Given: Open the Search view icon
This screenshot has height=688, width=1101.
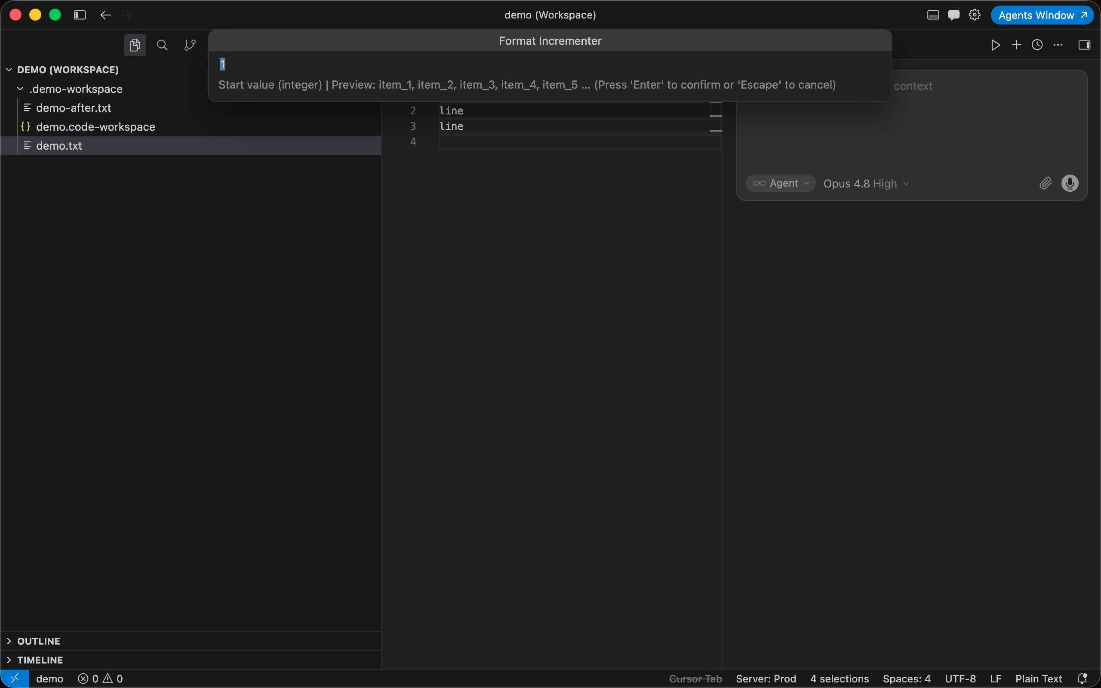Looking at the screenshot, I should tap(163, 45).
